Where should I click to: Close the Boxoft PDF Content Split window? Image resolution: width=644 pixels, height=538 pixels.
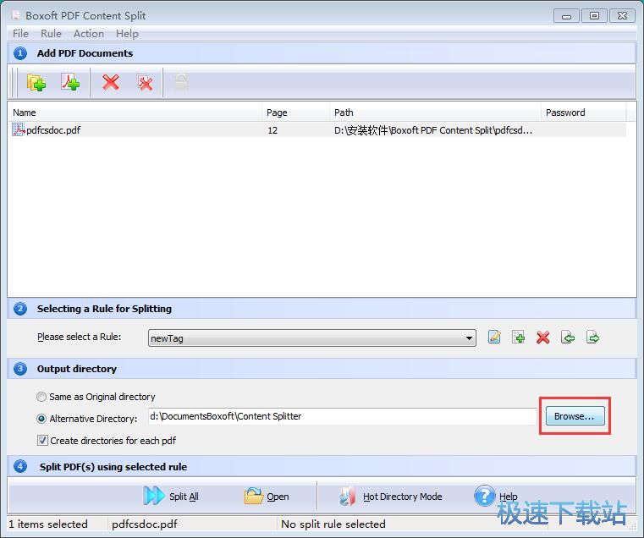click(x=622, y=16)
